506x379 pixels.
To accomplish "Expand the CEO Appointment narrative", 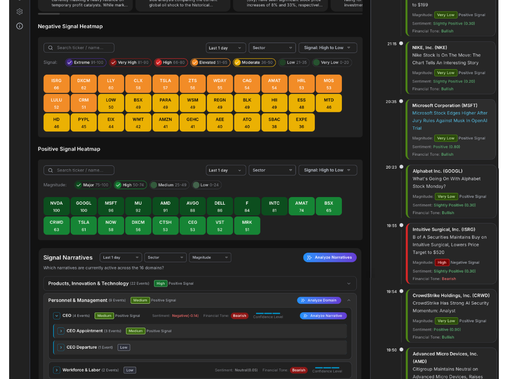I will tap(61, 331).
